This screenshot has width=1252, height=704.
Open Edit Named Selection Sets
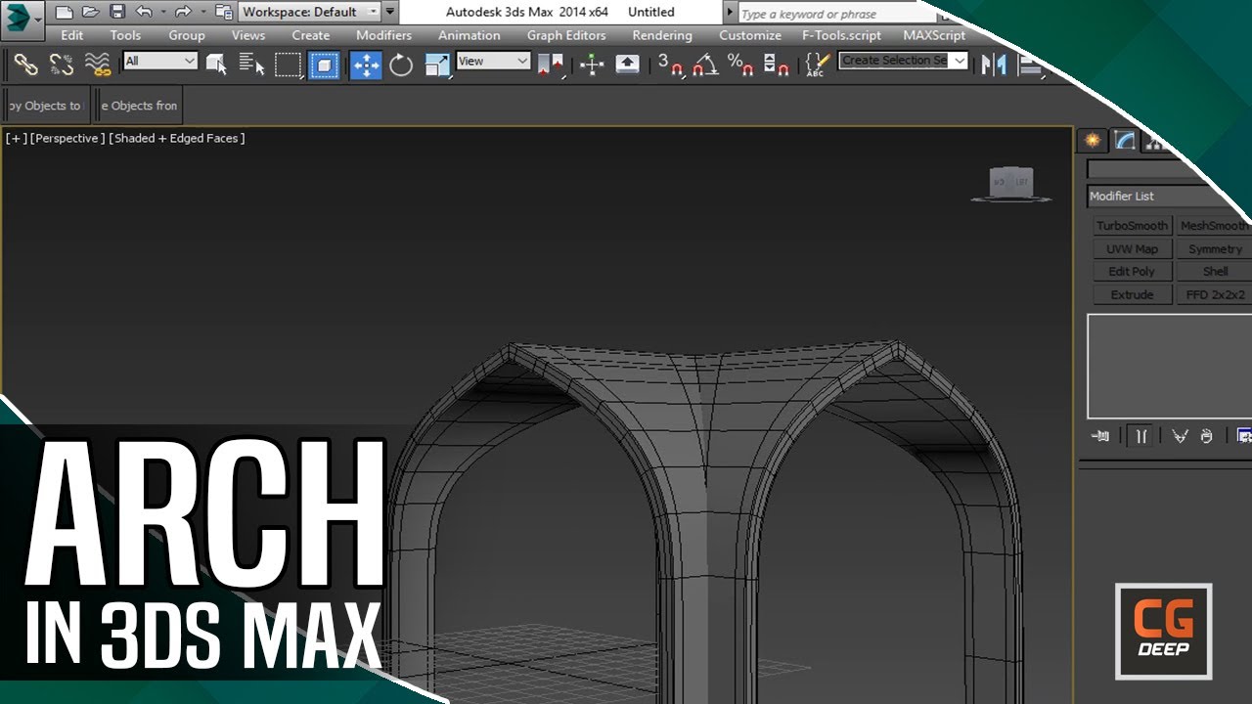(817, 65)
